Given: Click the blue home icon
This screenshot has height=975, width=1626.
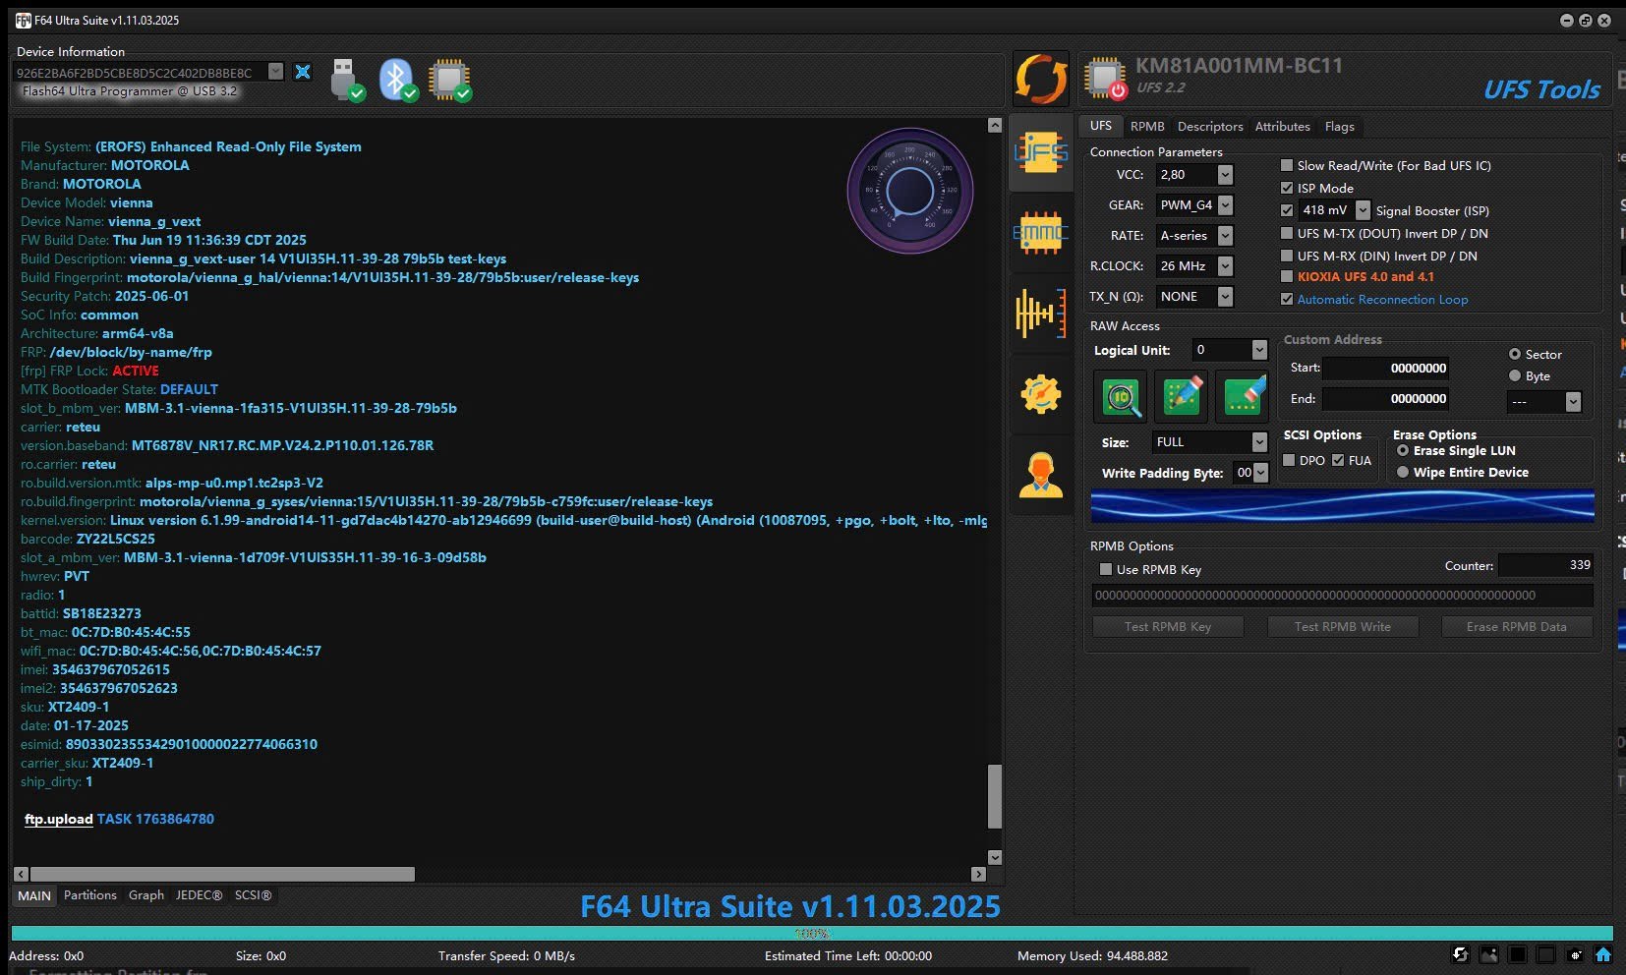Looking at the screenshot, I should click(1603, 954).
